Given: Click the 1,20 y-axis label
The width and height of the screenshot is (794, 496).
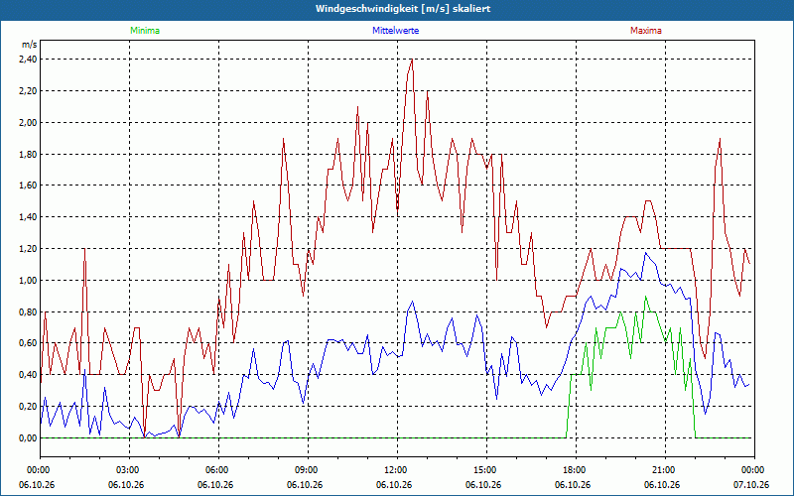Looking at the screenshot, I should click(28, 249).
